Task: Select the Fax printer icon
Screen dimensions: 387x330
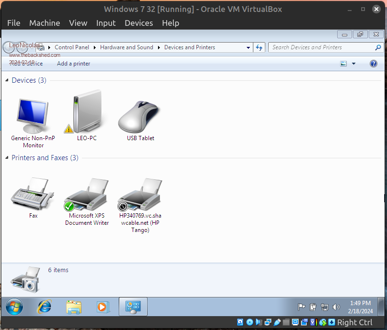Action: point(33,194)
